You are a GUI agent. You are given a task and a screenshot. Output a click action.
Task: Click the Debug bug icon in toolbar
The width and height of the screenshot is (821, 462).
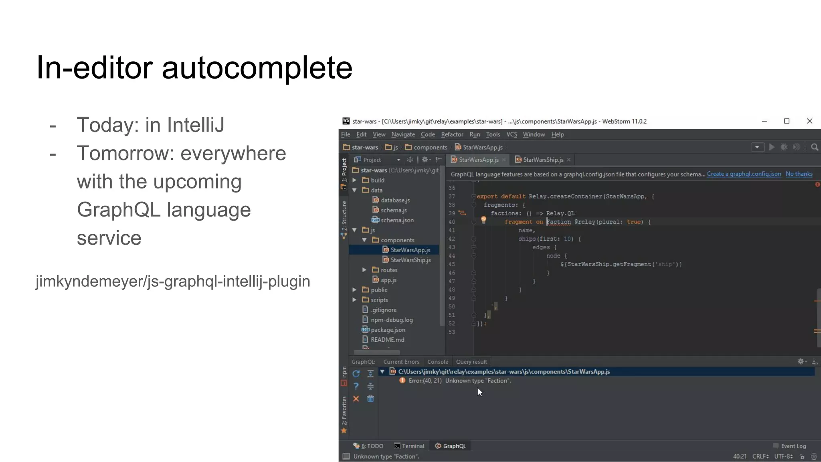784,147
